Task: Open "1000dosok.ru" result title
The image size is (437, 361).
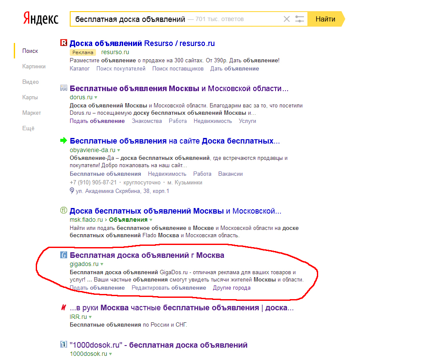Action: pos(158,345)
